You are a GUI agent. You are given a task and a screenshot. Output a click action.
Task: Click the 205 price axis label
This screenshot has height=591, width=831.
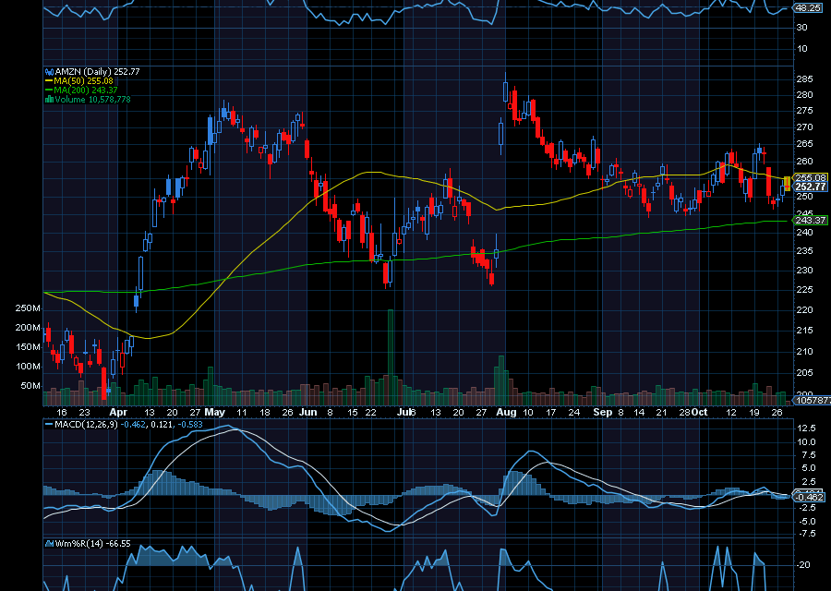pyautogui.click(x=804, y=373)
